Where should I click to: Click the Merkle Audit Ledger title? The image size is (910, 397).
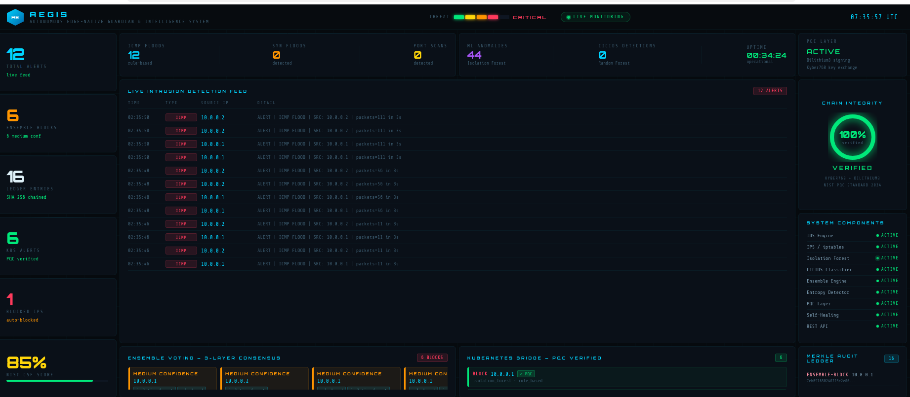click(832, 359)
